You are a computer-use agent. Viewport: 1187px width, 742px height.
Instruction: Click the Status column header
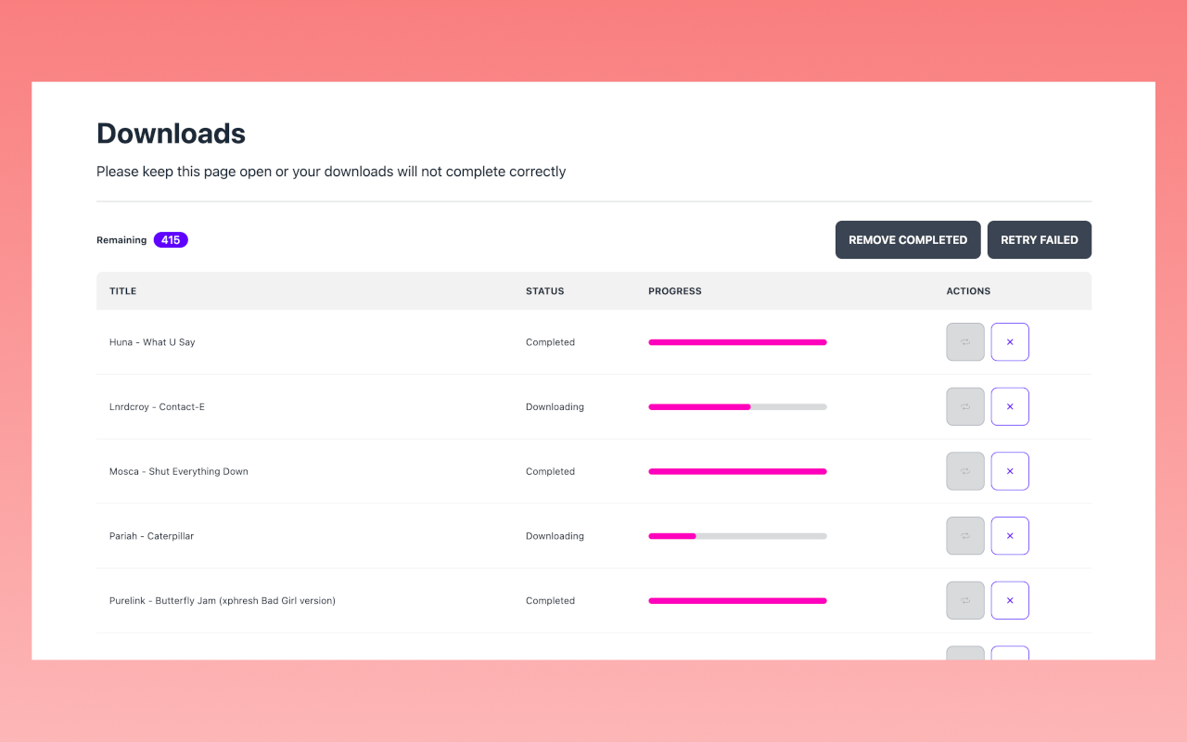click(x=544, y=291)
